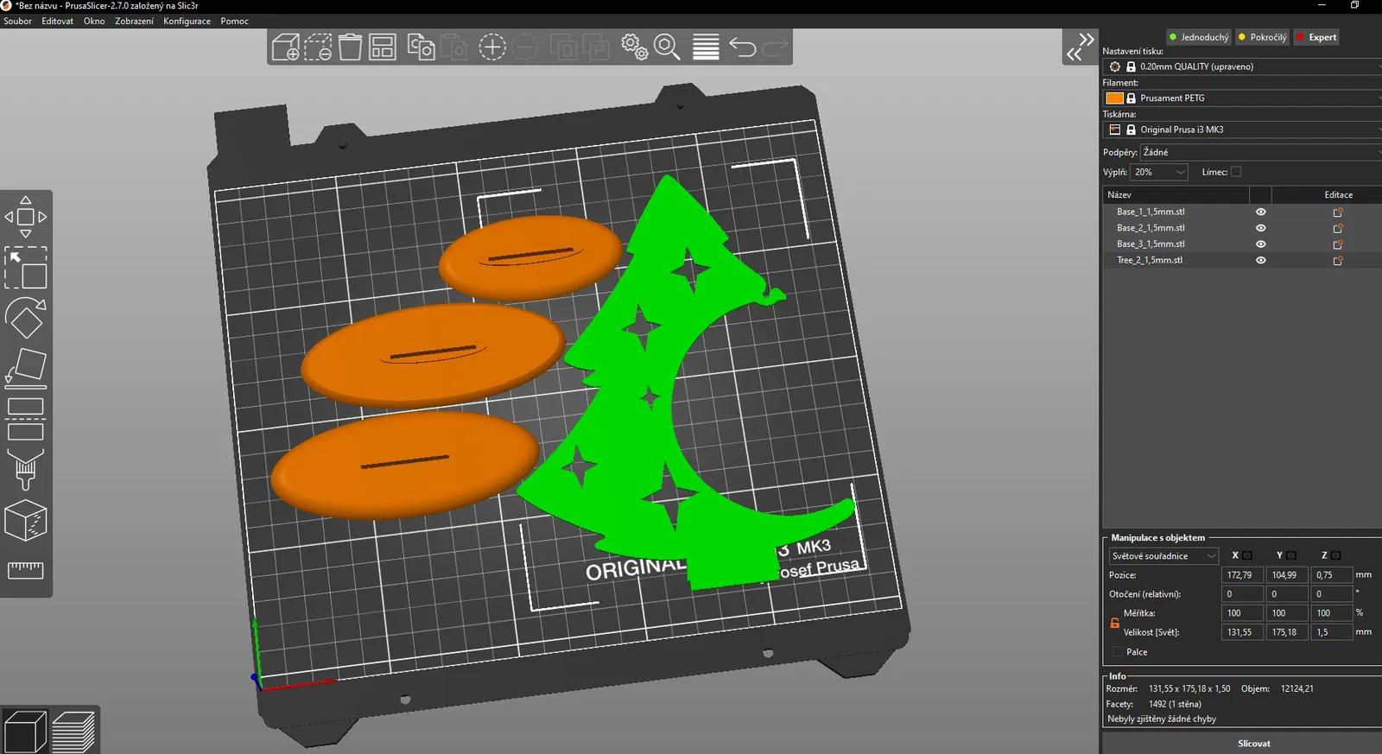Select the Measure ruler tool
This screenshot has width=1382, height=754.
(26, 570)
